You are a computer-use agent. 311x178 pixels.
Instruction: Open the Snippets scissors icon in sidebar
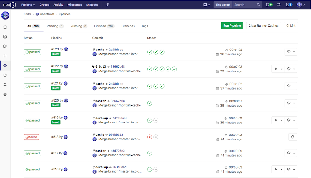coord(5,85)
